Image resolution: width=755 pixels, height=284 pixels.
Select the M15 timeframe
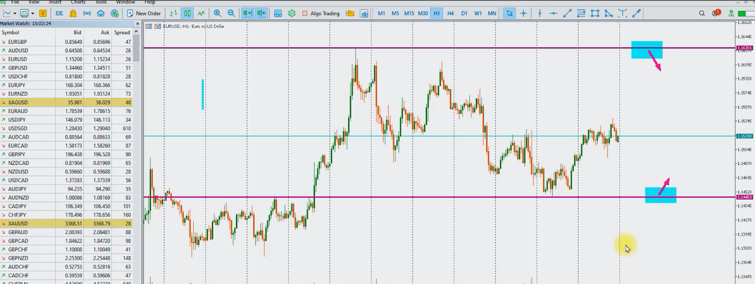(x=409, y=13)
